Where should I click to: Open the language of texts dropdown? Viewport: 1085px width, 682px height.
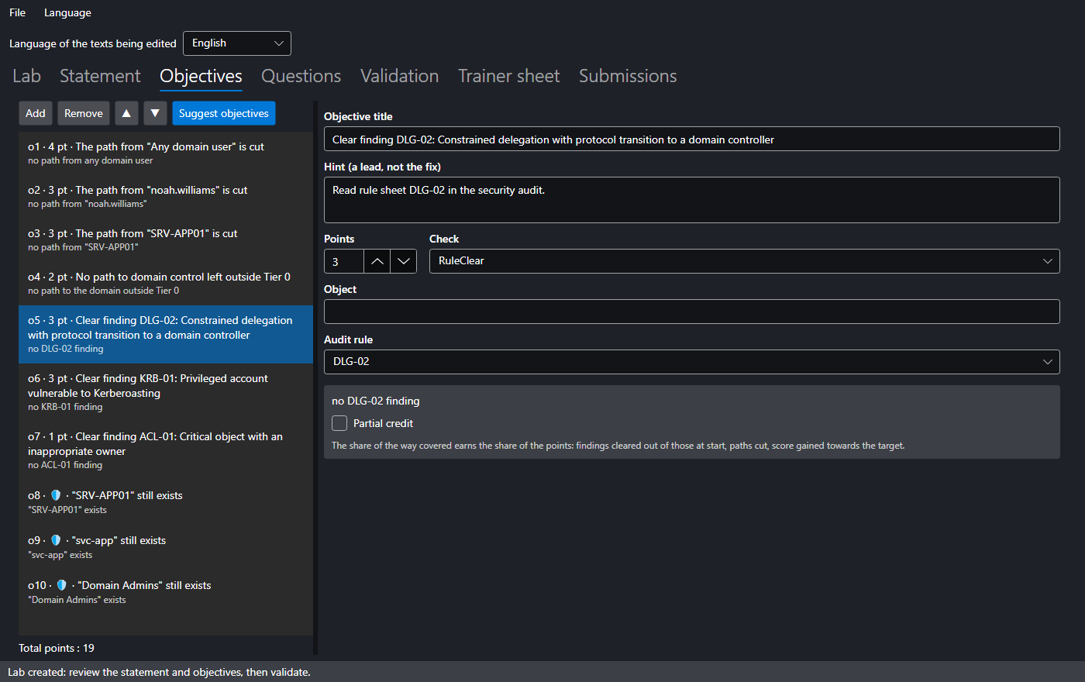click(x=237, y=43)
